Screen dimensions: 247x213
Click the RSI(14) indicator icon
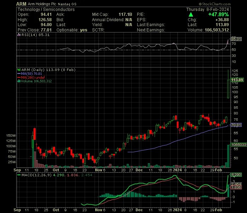pos(19,35)
